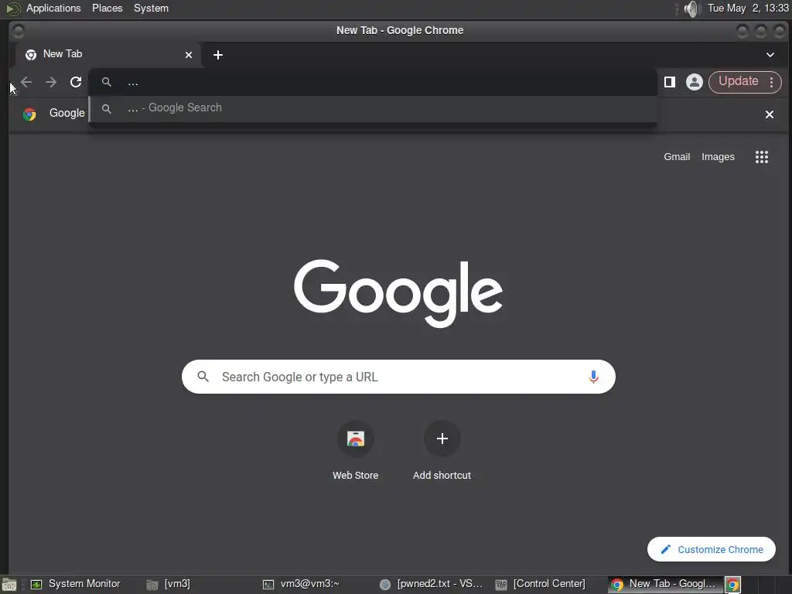The width and height of the screenshot is (792, 594).
Task: Open the Web Store shortcut
Action: 355,450
